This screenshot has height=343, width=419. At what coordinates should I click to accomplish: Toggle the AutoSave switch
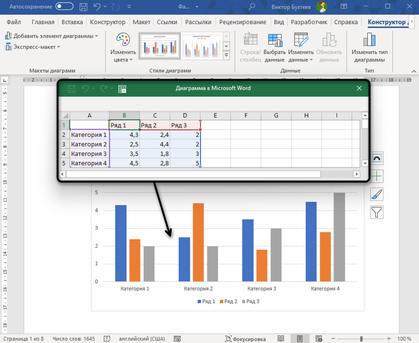(64, 7)
